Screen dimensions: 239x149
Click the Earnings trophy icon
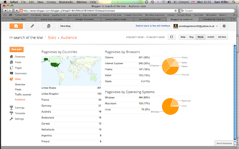click(x=12, y=108)
